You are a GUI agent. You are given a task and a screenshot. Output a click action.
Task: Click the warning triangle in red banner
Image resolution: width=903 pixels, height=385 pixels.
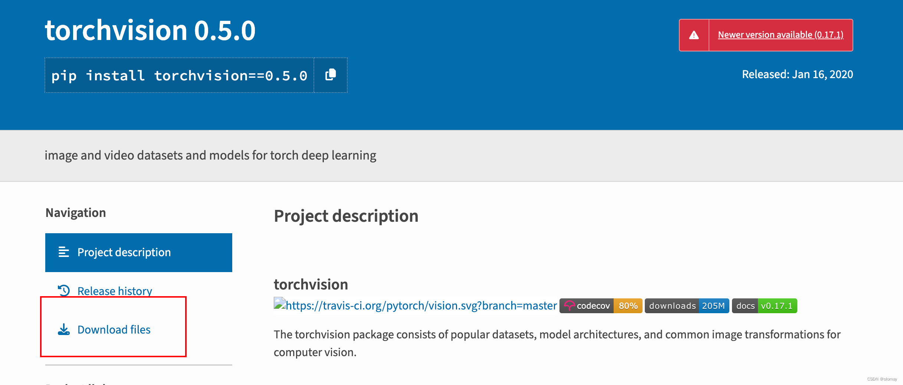(x=693, y=35)
